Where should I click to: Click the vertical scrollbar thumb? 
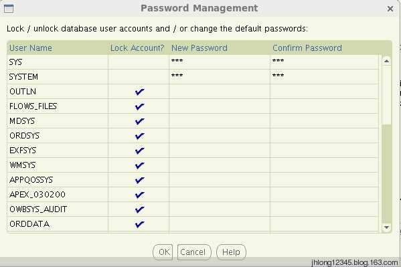[386, 174]
